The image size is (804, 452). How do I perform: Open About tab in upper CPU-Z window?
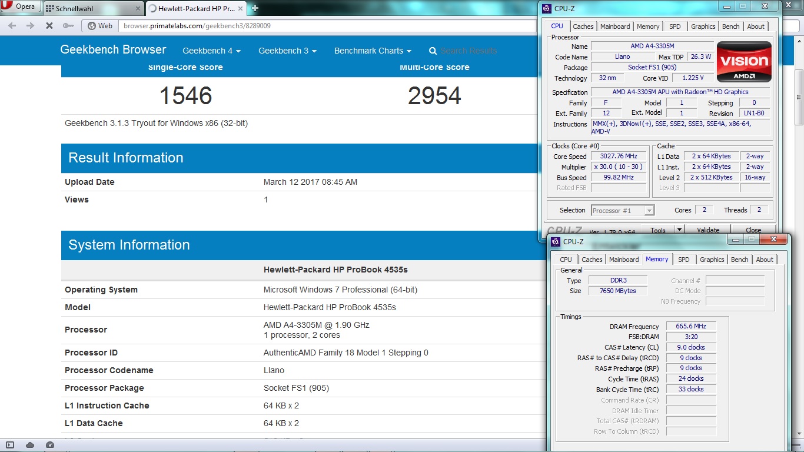756,26
